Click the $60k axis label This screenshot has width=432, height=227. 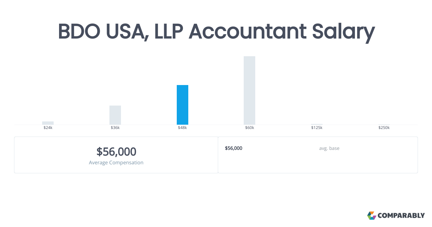pyautogui.click(x=249, y=128)
